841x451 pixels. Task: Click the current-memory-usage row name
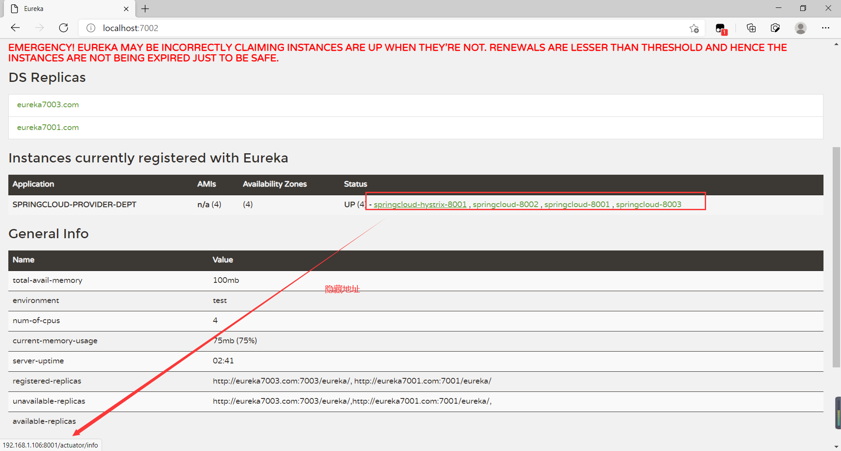(55, 341)
